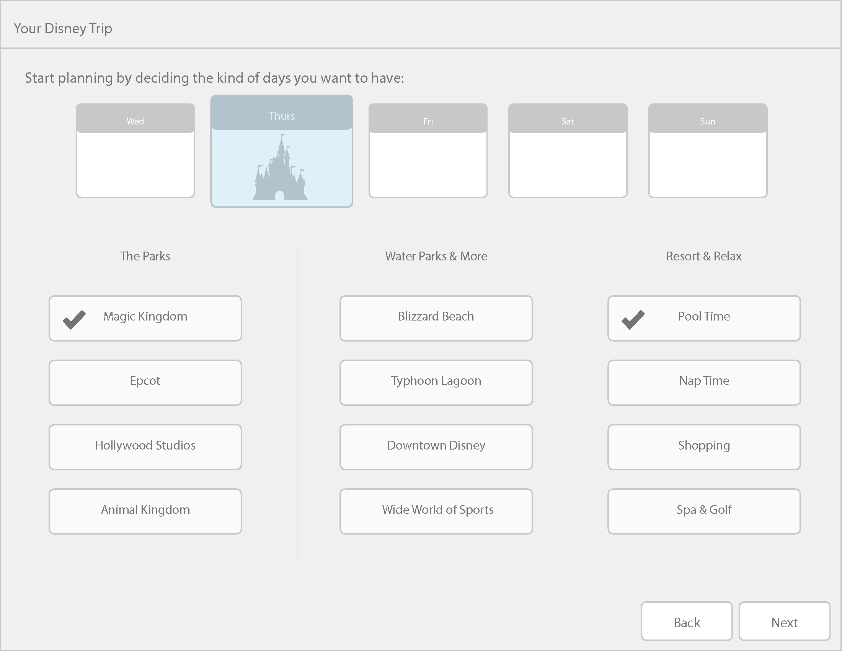The width and height of the screenshot is (842, 651).
Task: Choose Wide World of Sports
Action: (x=436, y=511)
